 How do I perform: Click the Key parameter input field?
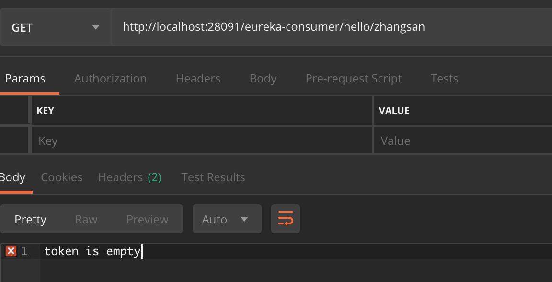point(201,141)
